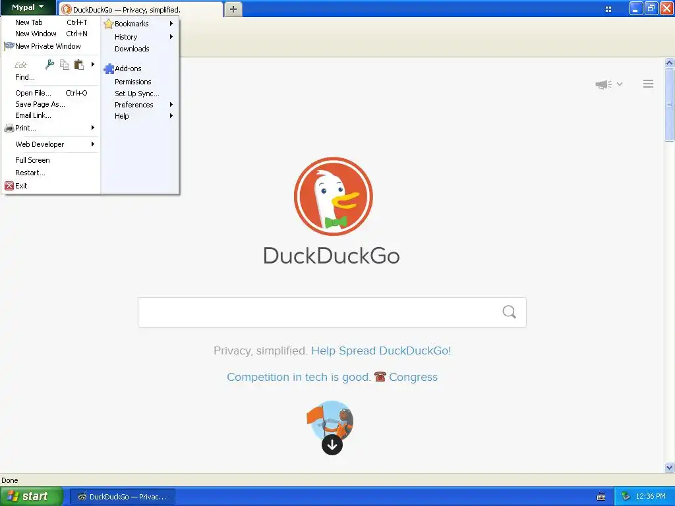Click the DuckDuckGo duck logo

coord(333,196)
